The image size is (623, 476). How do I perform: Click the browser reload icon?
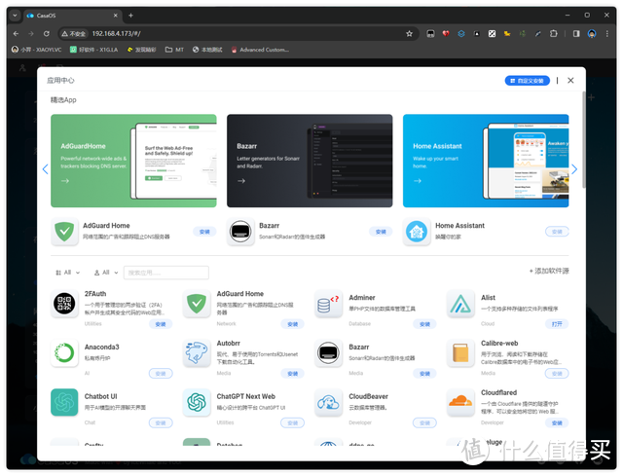coord(47,34)
